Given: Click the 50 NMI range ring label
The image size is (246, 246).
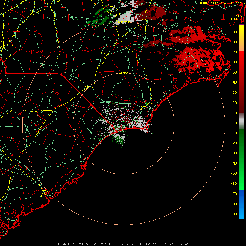Looking at the screenshot, I should [x=124, y=73].
